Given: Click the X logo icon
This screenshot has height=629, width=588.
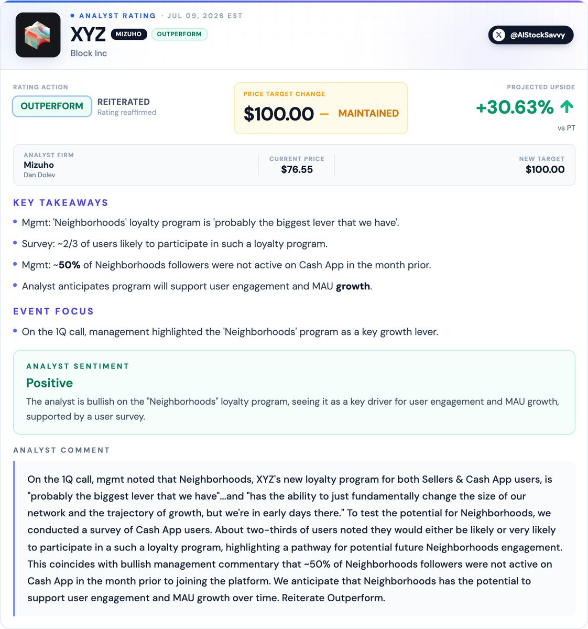Looking at the screenshot, I should pyautogui.click(x=499, y=35).
